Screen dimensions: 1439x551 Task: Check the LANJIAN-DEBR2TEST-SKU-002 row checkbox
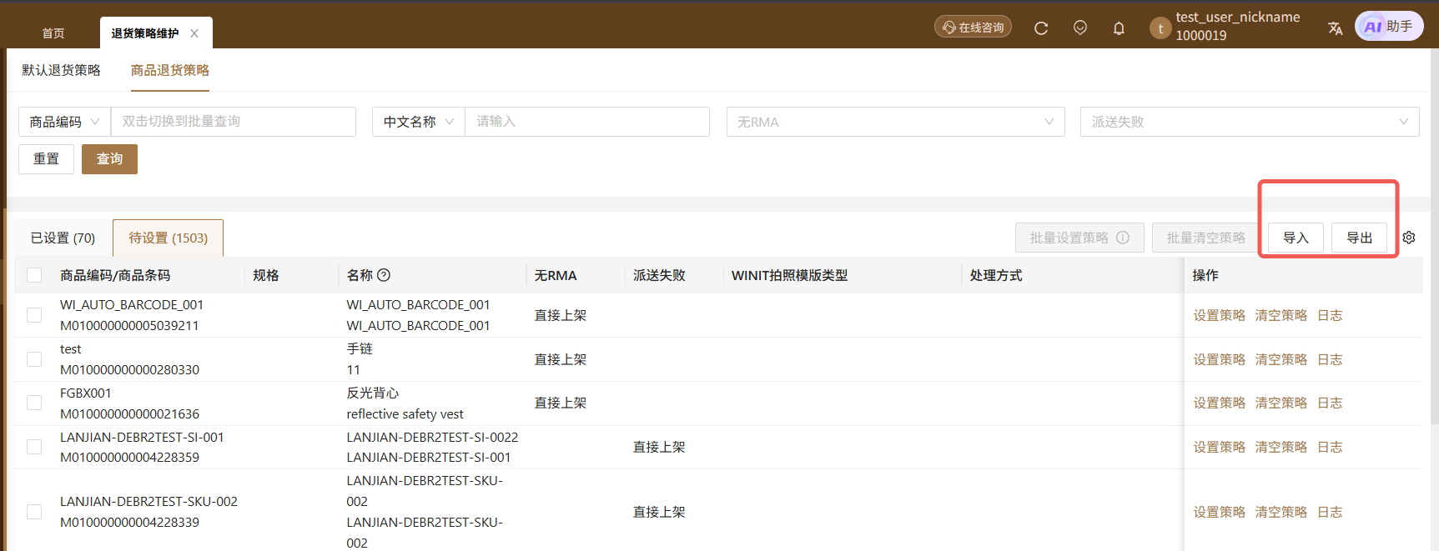tap(34, 512)
